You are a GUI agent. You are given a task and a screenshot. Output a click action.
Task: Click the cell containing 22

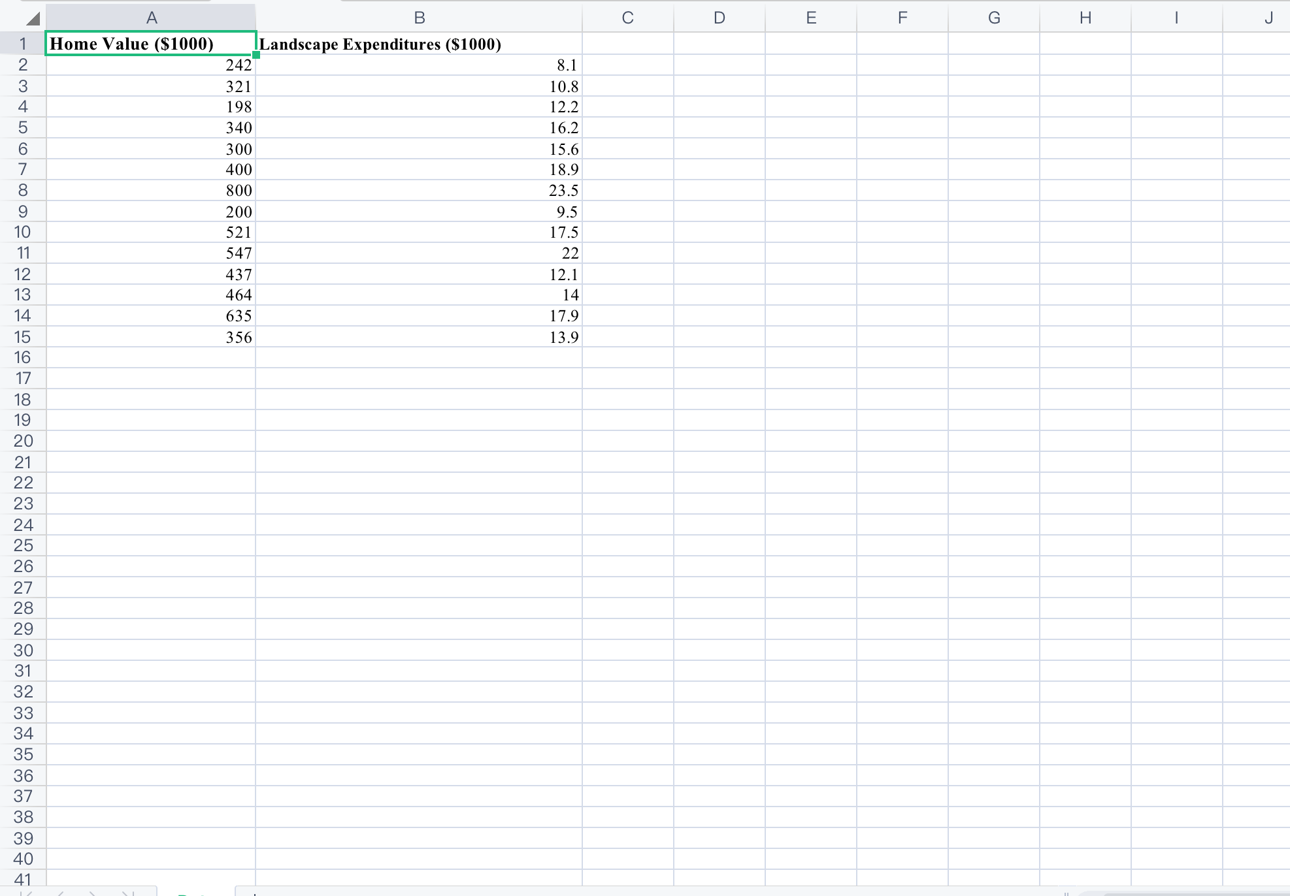(x=419, y=253)
